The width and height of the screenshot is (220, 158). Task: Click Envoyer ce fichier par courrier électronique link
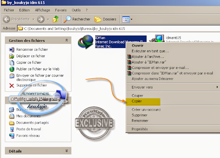click(x=40, y=77)
